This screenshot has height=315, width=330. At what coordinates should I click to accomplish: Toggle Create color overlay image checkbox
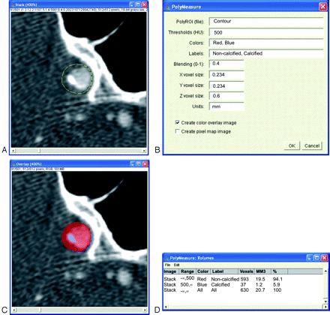(x=178, y=122)
